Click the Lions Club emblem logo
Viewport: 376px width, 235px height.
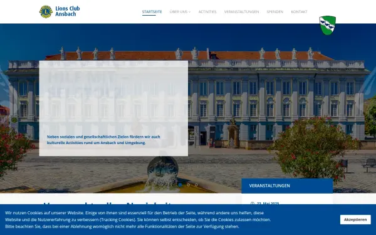click(46, 12)
